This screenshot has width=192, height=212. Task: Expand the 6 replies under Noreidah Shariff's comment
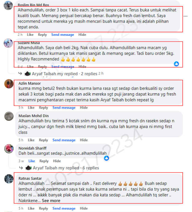[91, 168]
